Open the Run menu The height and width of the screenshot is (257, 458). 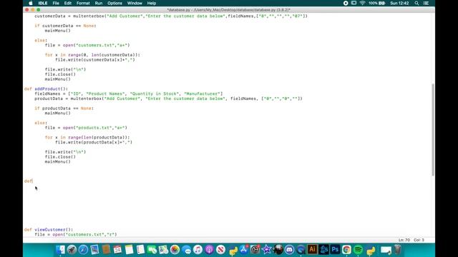(99, 3)
